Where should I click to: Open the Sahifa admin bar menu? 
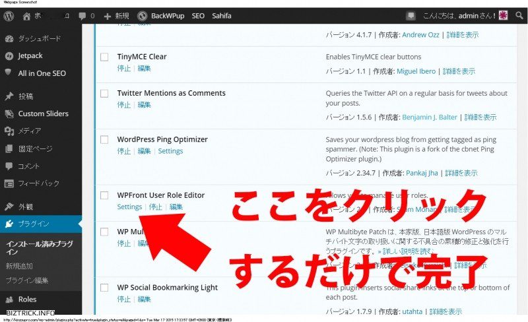coord(222,16)
